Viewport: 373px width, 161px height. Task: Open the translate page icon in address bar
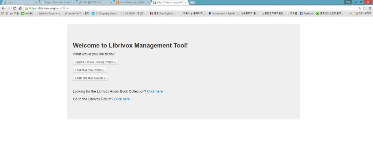[360, 8]
